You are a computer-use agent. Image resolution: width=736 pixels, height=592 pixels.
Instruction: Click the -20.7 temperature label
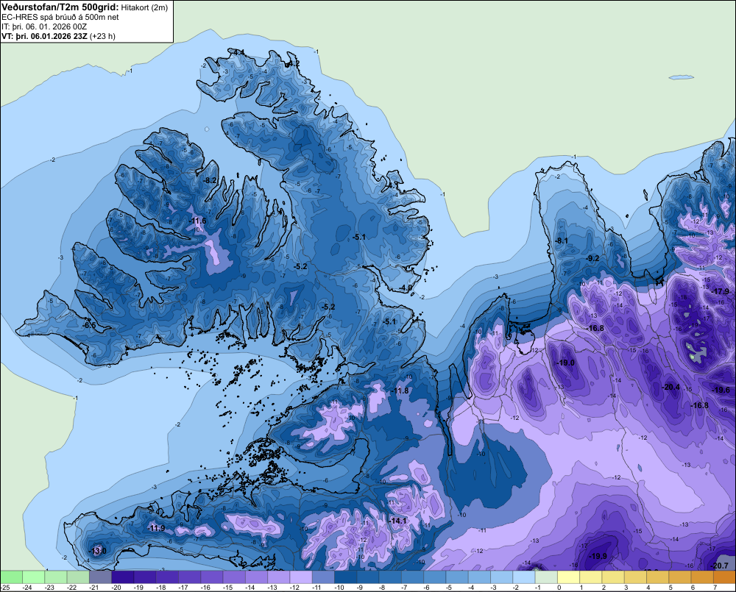(x=720, y=566)
